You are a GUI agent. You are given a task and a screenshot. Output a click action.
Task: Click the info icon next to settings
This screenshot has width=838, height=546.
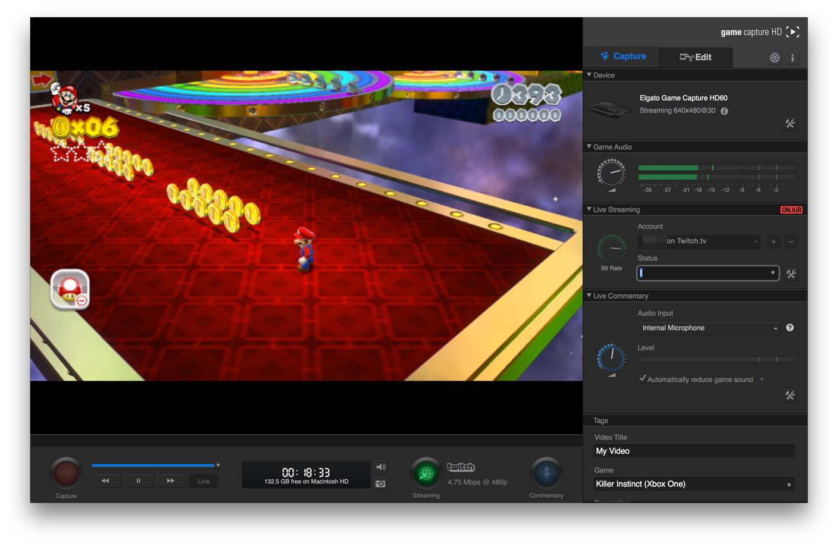click(793, 58)
